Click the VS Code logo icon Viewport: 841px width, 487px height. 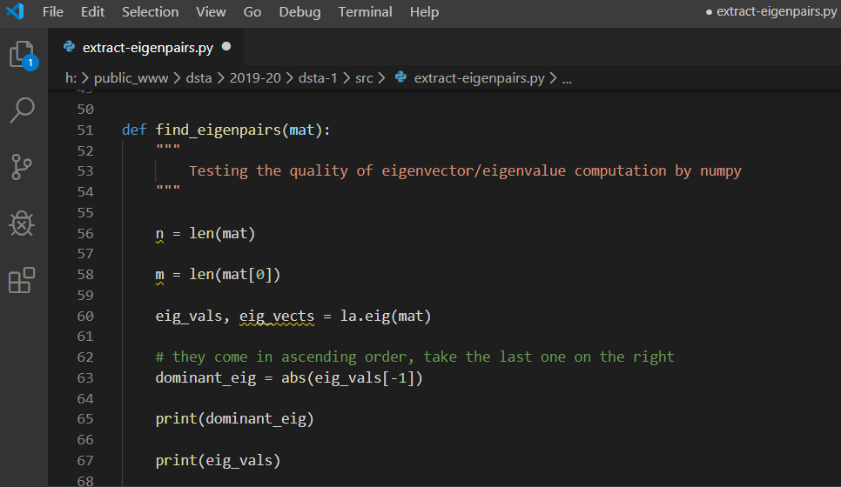[15, 11]
